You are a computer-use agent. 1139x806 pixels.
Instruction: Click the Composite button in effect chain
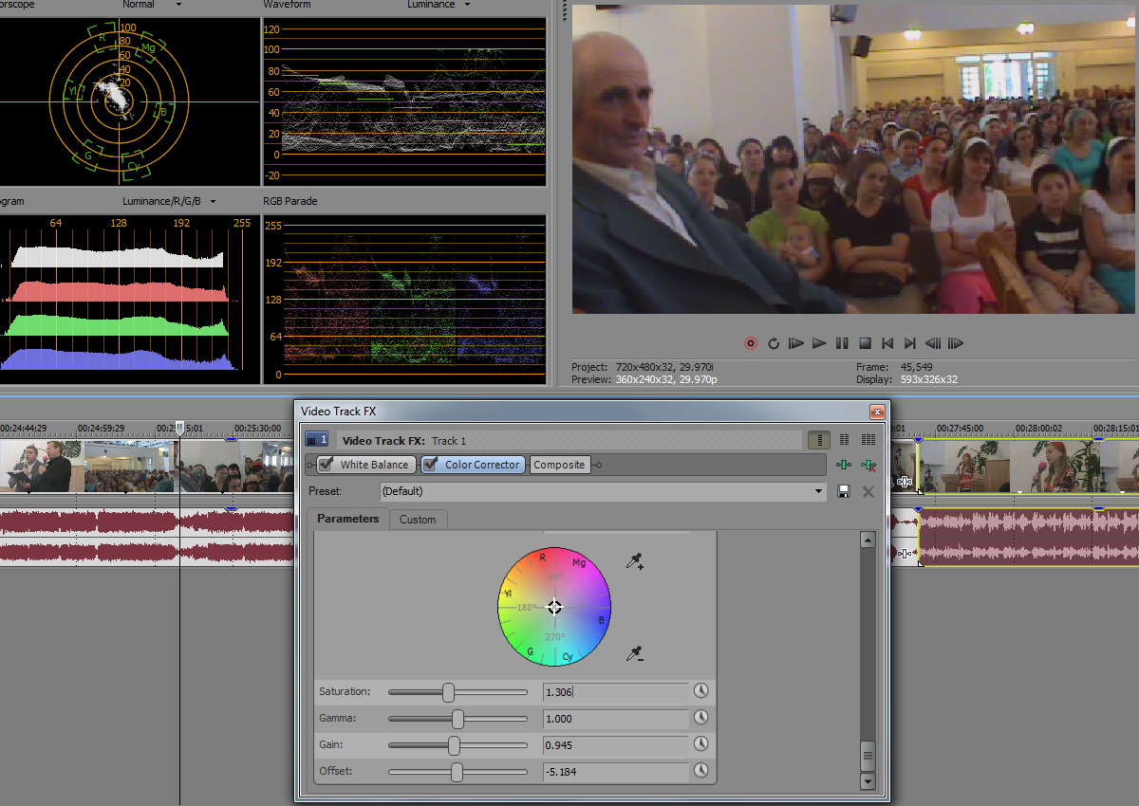[x=559, y=465]
